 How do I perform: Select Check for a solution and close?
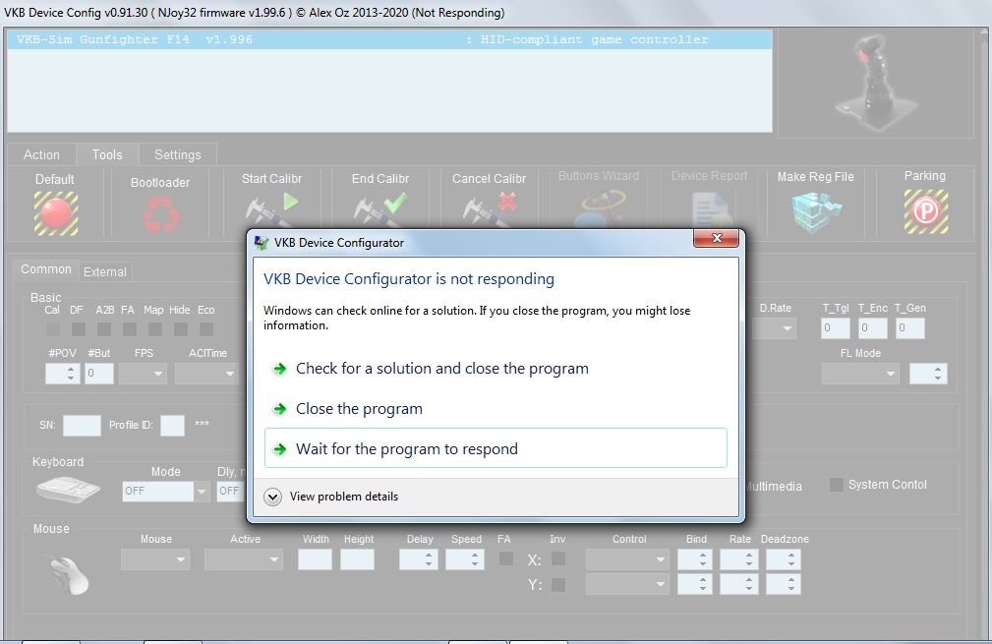[441, 369]
